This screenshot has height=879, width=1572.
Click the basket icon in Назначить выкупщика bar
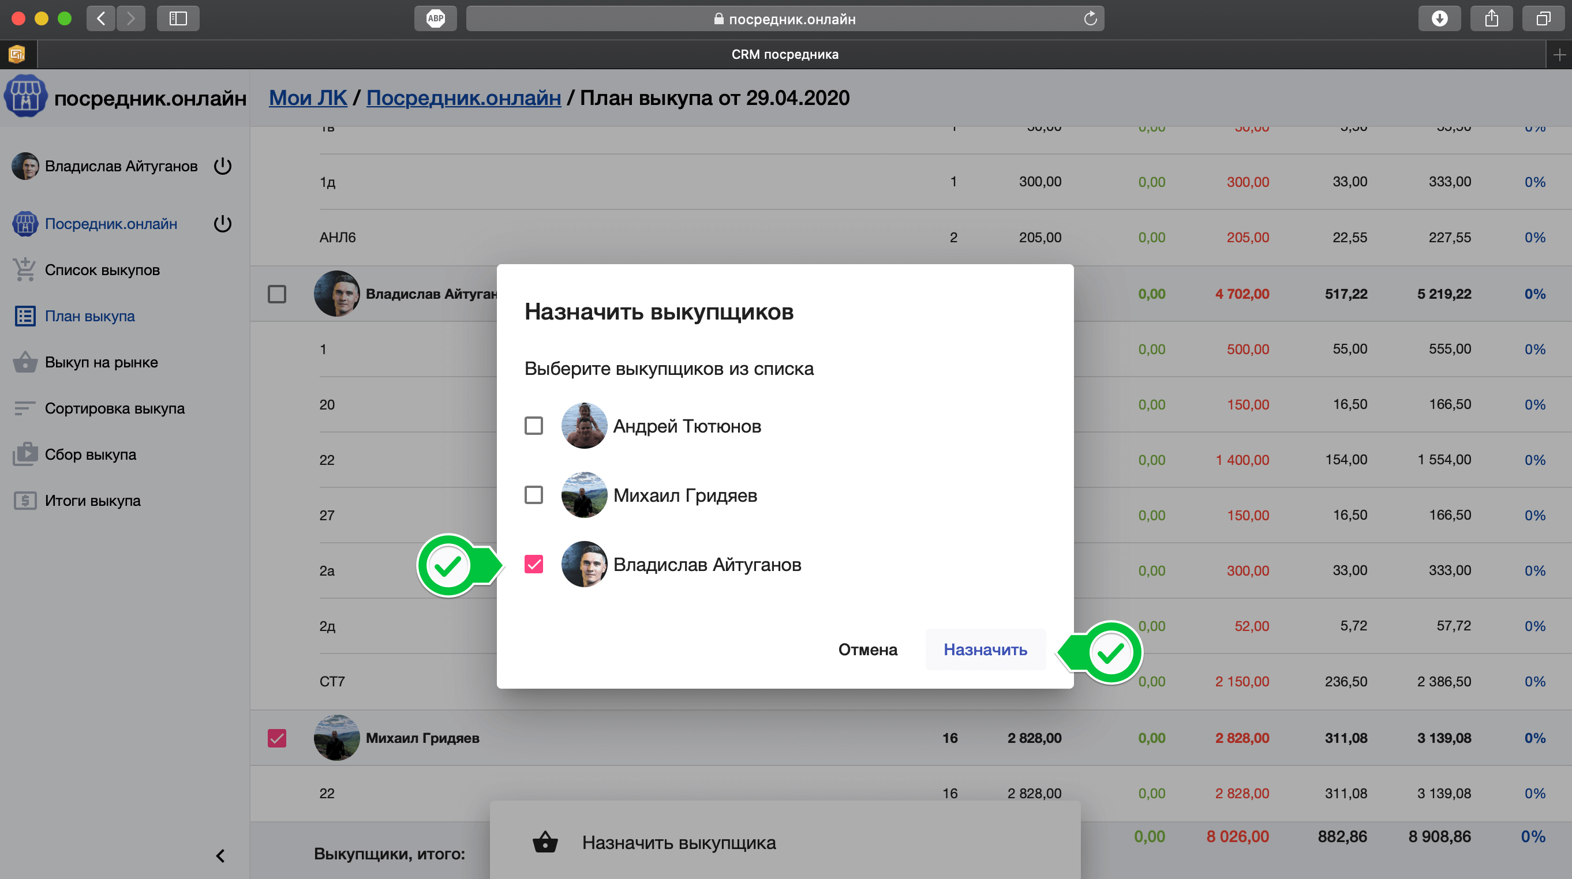pos(545,843)
